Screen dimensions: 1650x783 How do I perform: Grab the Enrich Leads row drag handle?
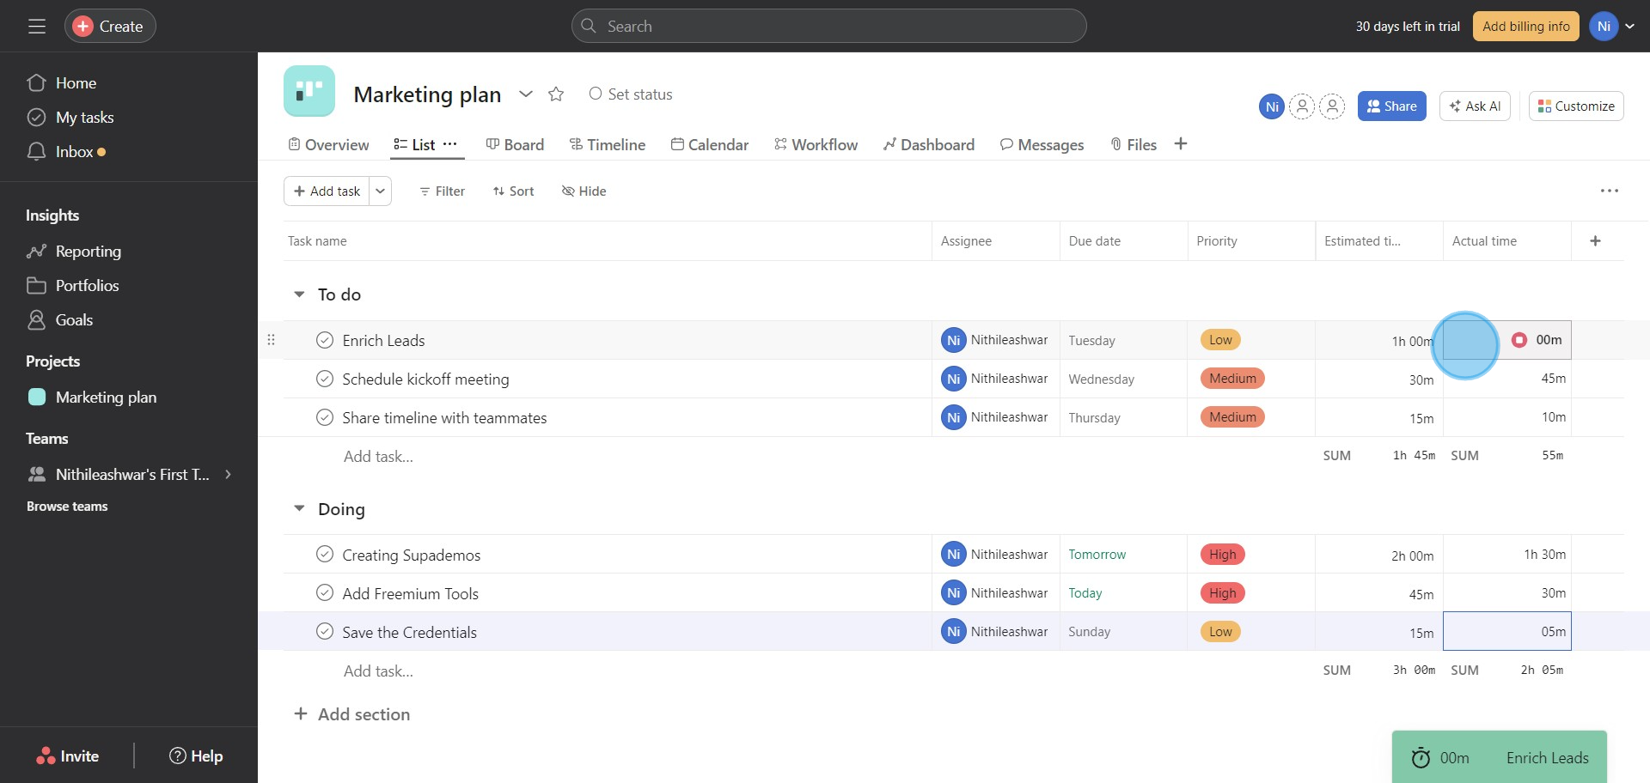click(x=271, y=340)
